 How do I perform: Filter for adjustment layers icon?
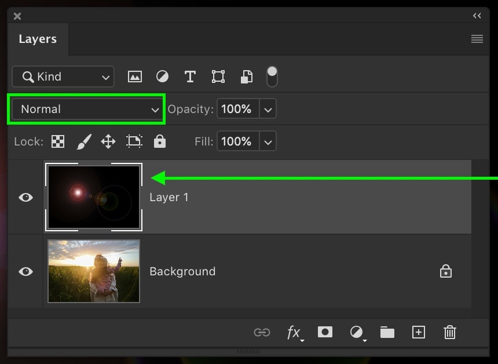[x=162, y=77]
